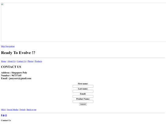Focus the Email input field
The image size is (166, 125).
click(83, 96)
